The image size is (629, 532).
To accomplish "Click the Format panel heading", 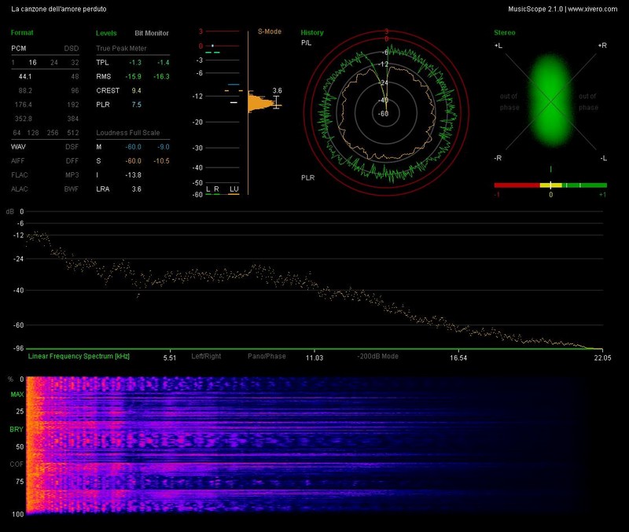I will (x=22, y=33).
